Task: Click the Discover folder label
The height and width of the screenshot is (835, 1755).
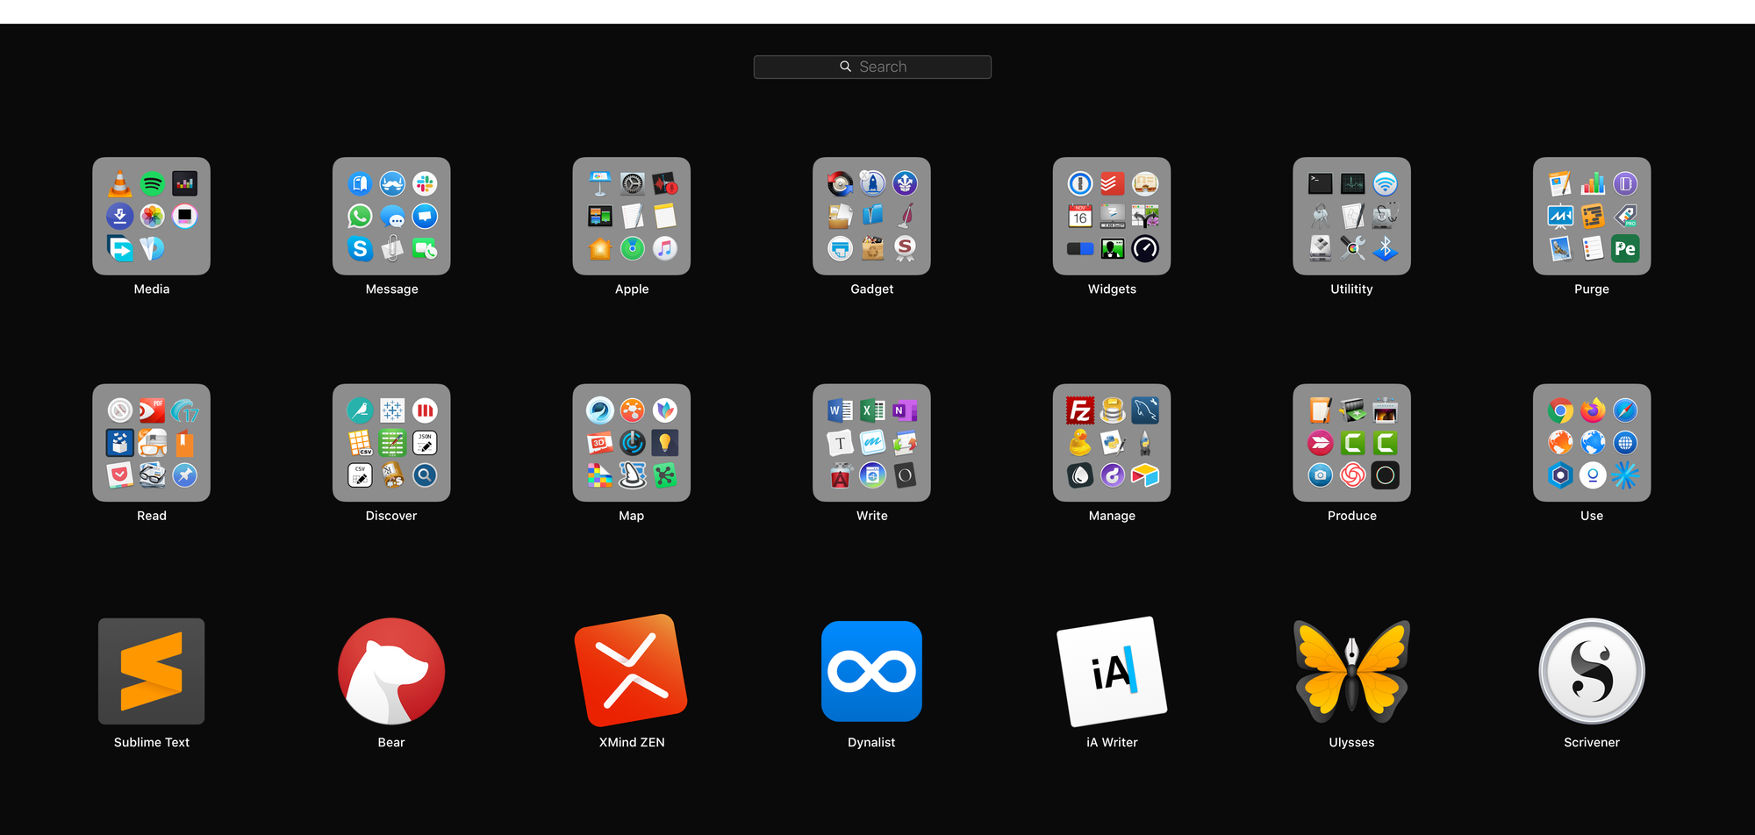Action: click(391, 516)
